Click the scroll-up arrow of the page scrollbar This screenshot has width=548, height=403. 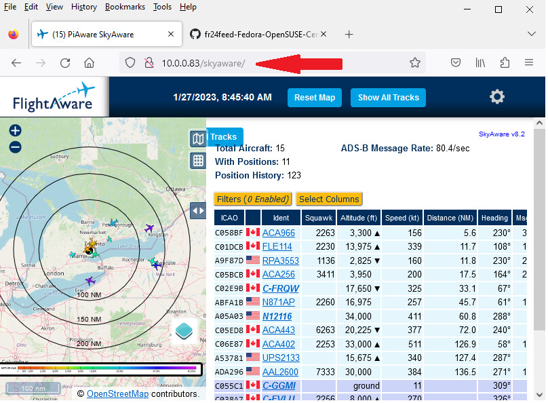click(x=539, y=123)
